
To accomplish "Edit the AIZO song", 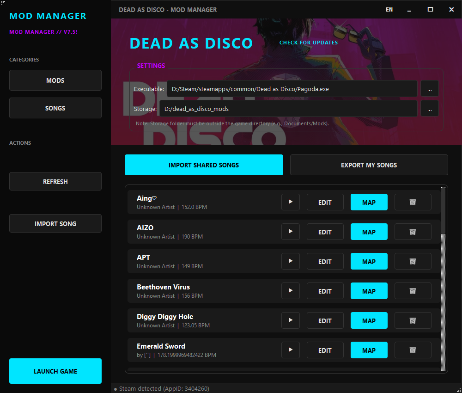I will [x=325, y=232].
